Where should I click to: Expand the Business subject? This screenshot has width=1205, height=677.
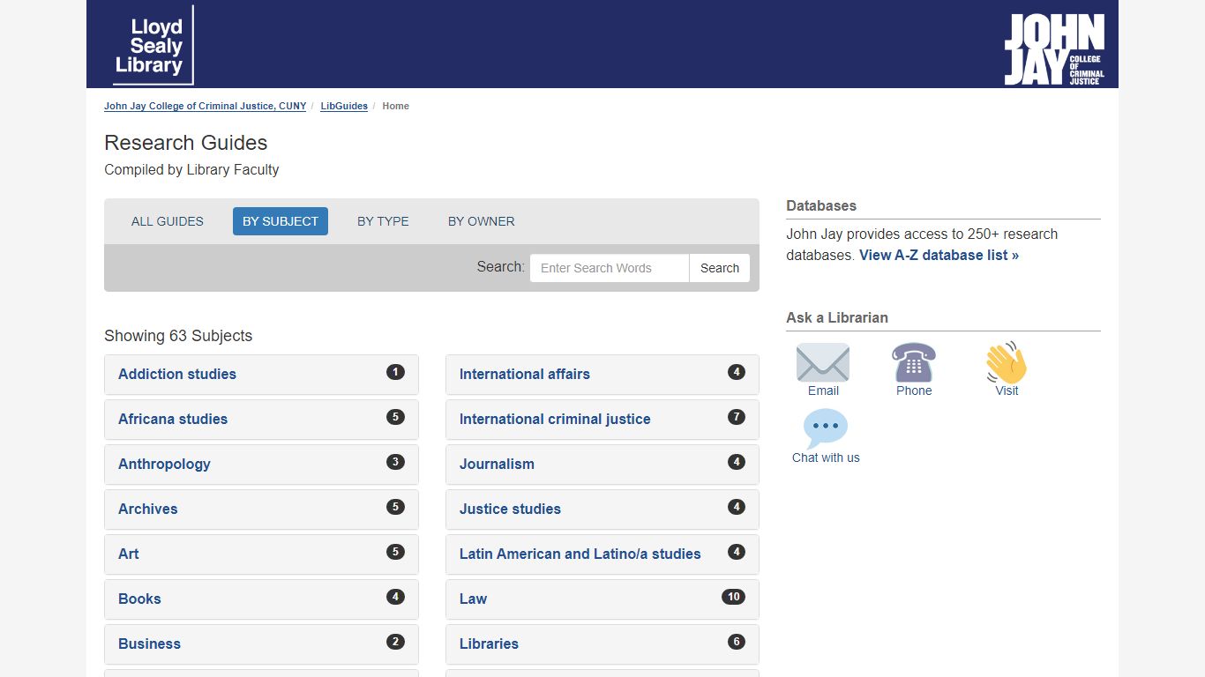pyautogui.click(x=261, y=644)
